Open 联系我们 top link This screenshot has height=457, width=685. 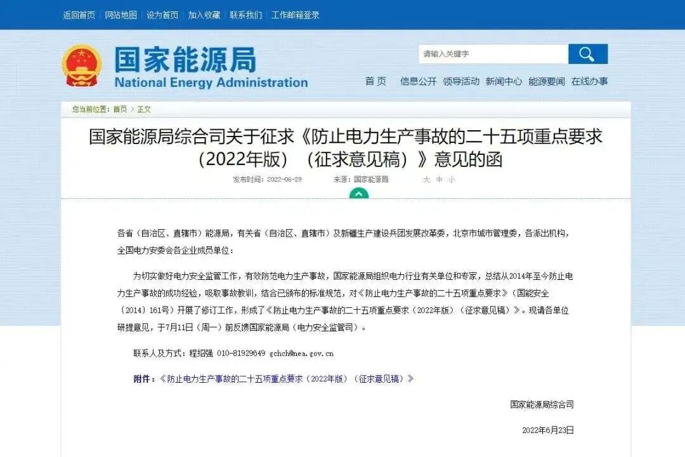(246, 15)
